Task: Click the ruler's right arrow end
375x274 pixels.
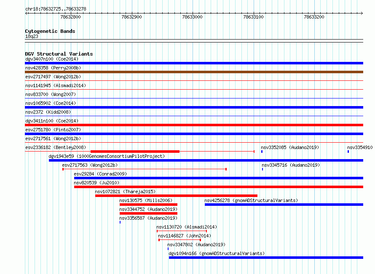Action: 362,13
